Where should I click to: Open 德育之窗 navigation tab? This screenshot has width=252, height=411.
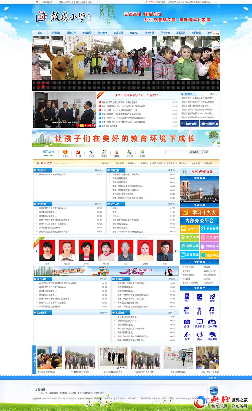point(134,33)
